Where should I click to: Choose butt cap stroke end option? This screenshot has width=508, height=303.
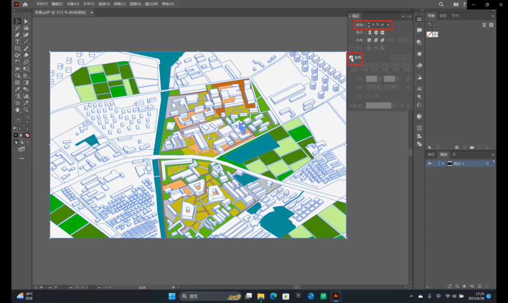tap(369, 32)
